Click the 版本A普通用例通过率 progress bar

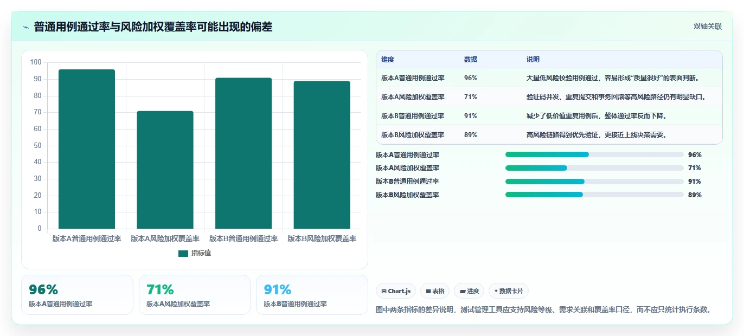click(x=594, y=154)
